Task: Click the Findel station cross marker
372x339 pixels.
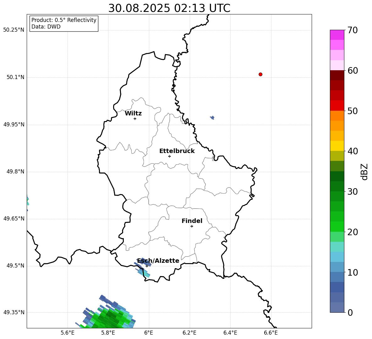Action: (192, 226)
